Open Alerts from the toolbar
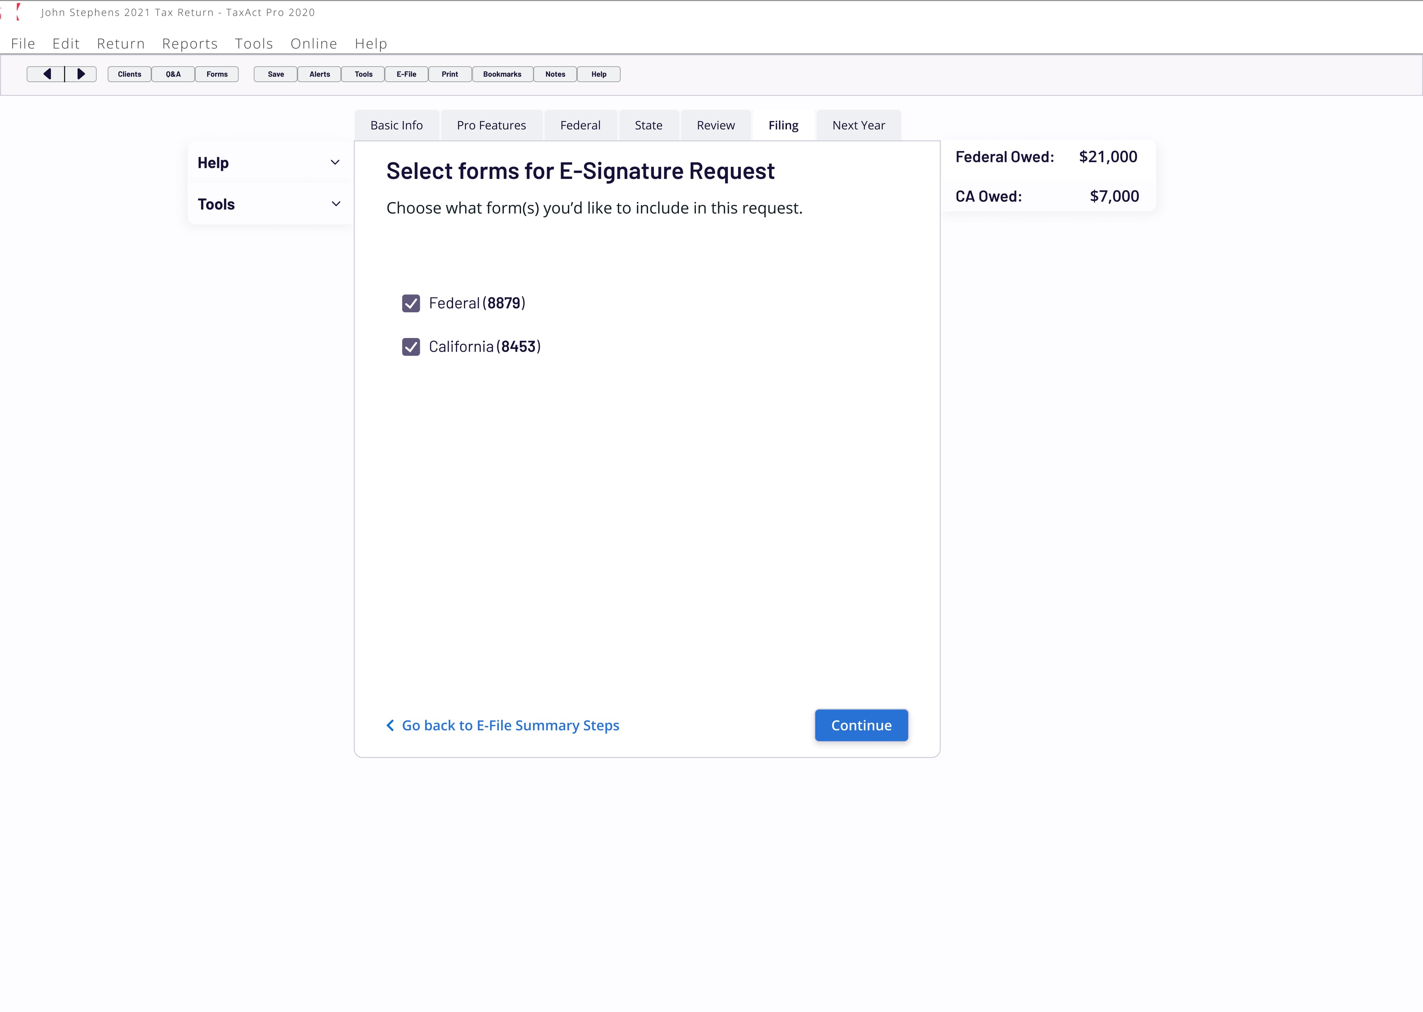The width and height of the screenshot is (1423, 1012). (319, 74)
